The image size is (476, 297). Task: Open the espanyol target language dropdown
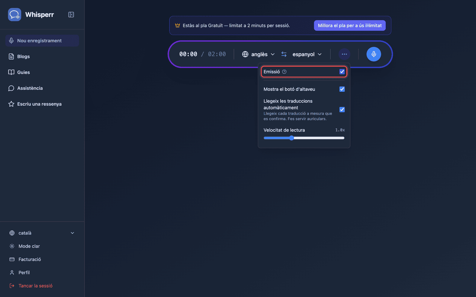click(x=307, y=54)
